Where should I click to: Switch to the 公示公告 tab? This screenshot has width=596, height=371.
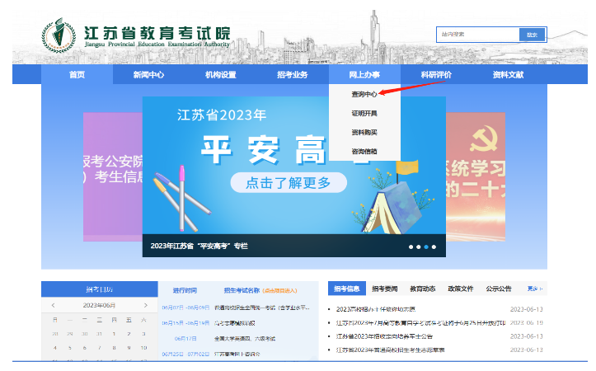click(x=499, y=289)
